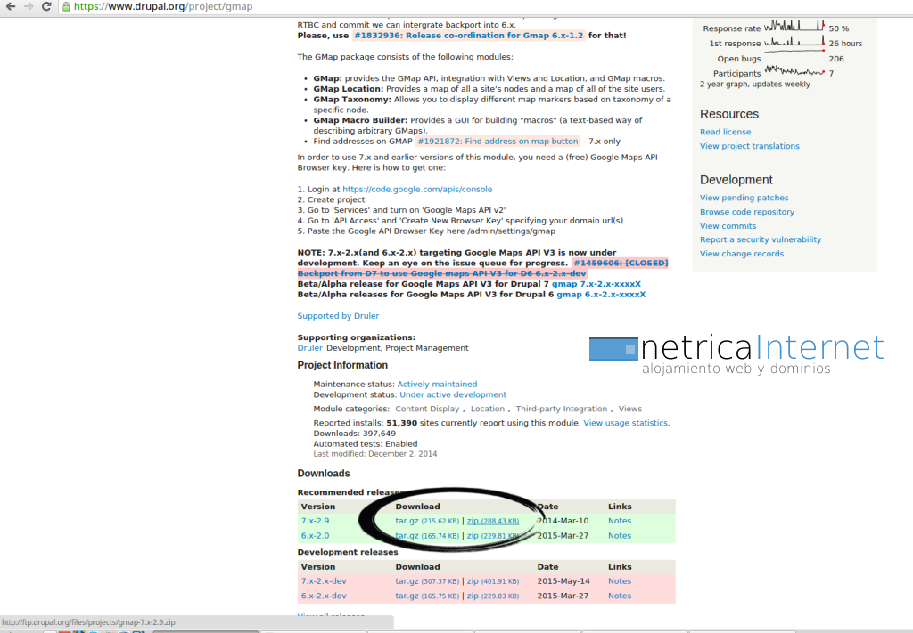913x633 pixels.
Task: Open the 6.x-2.x-dev version link
Action: pos(324,596)
